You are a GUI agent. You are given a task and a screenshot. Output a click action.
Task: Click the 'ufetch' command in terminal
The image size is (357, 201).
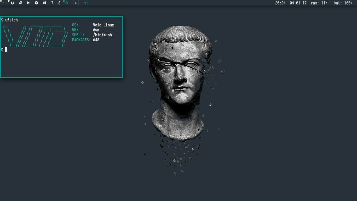(x=11, y=20)
